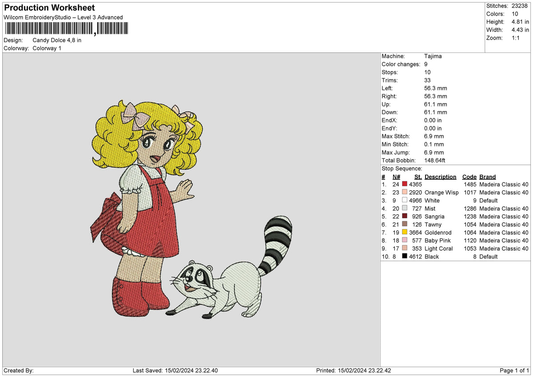The height and width of the screenshot is (377, 533).
Task: Pick the Goldenrod yellow swatch
Action: (x=405, y=232)
